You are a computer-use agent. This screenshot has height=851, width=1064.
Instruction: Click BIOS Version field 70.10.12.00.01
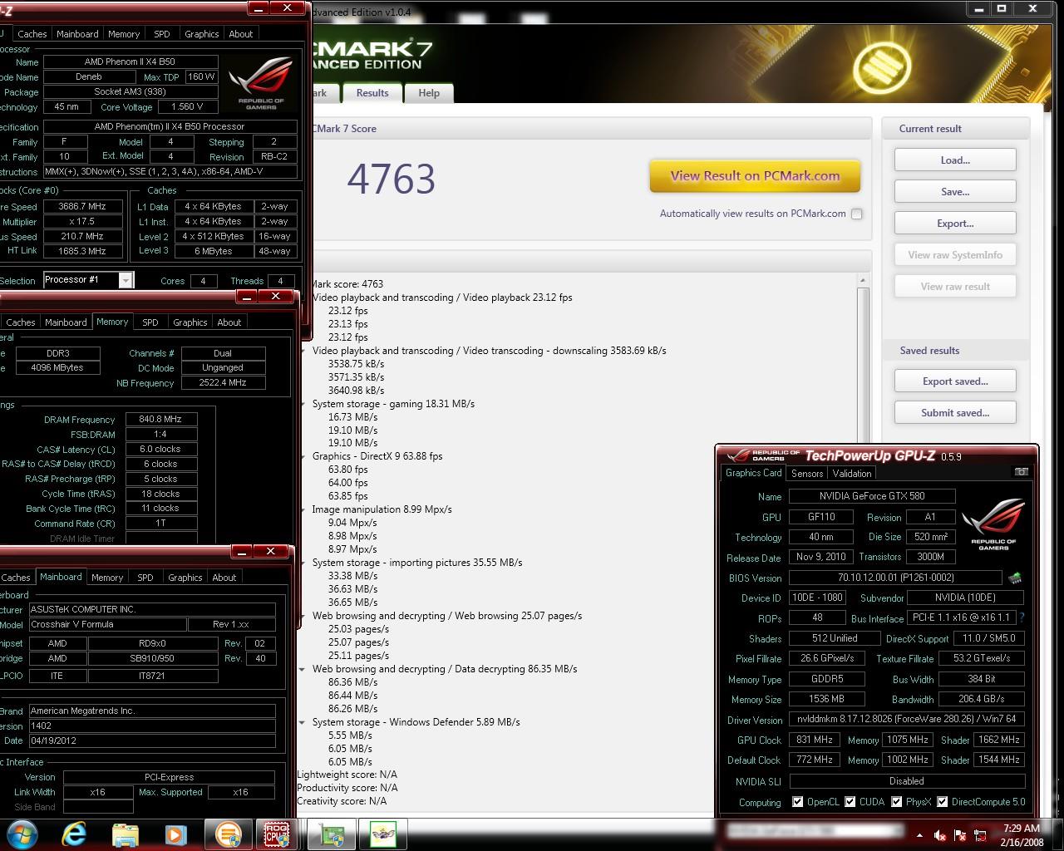click(894, 578)
